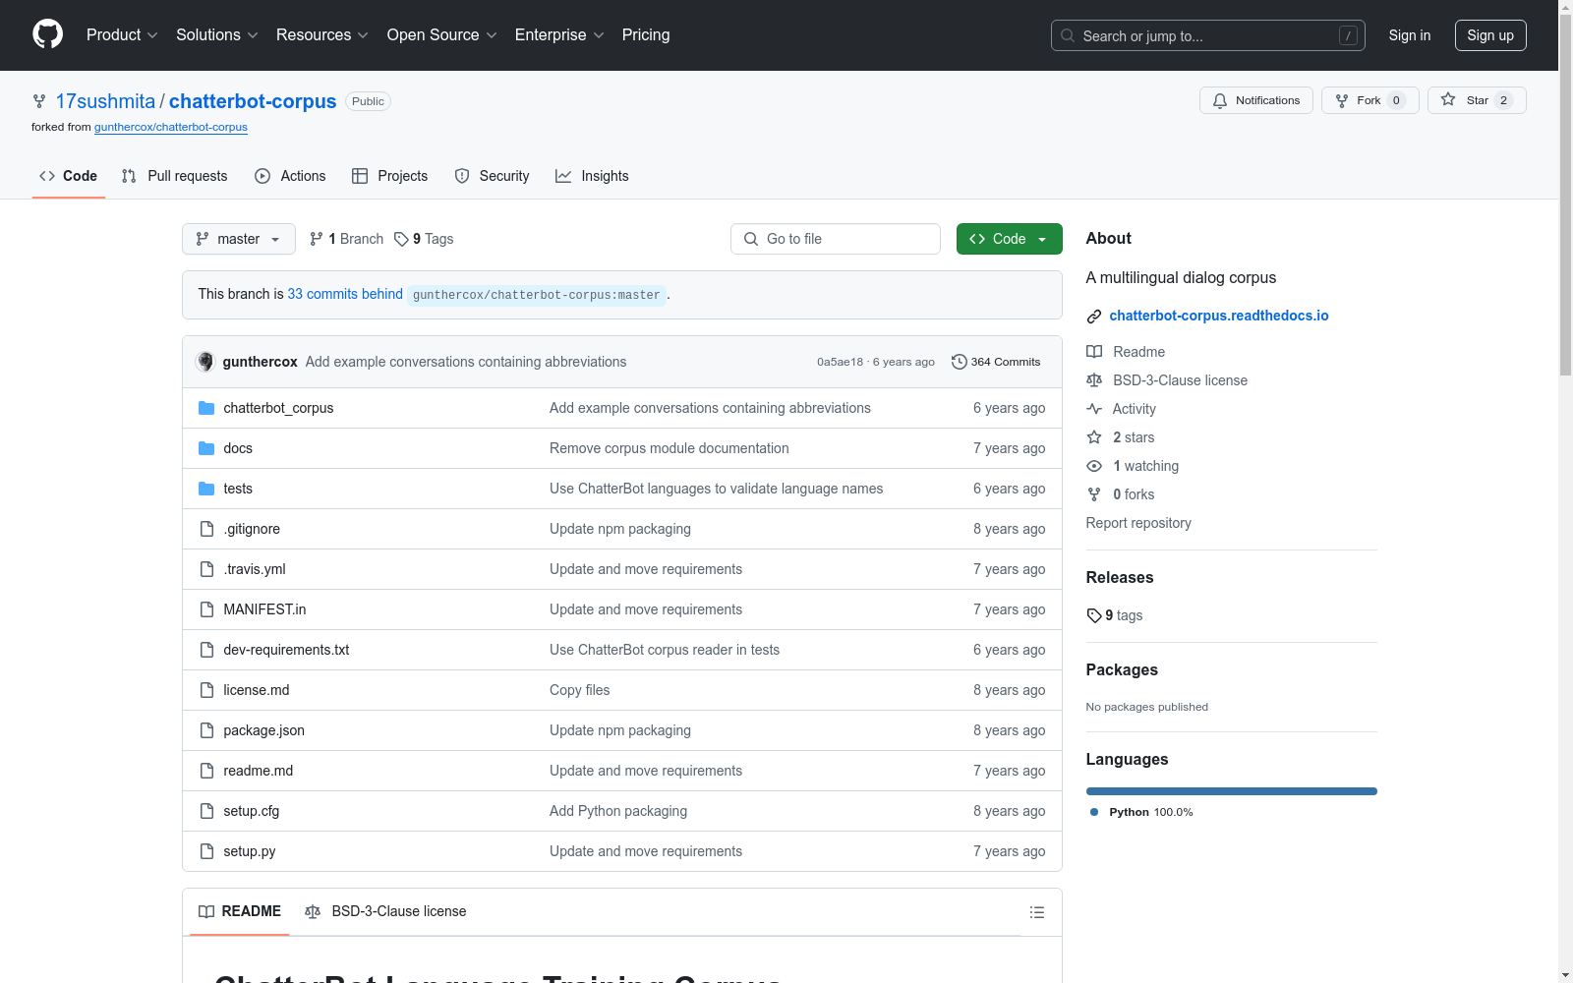Switch to the Actions tab
The height and width of the screenshot is (983, 1573).
tap(290, 176)
